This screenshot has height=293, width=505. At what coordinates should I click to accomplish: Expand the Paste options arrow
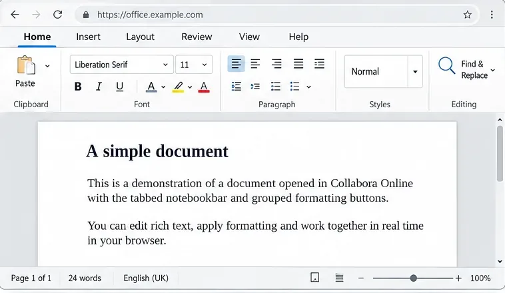click(x=47, y=66)
